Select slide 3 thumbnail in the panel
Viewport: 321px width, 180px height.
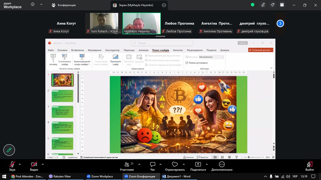[62, 112]
